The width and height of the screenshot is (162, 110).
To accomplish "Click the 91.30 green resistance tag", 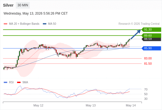I will [151, 29].
